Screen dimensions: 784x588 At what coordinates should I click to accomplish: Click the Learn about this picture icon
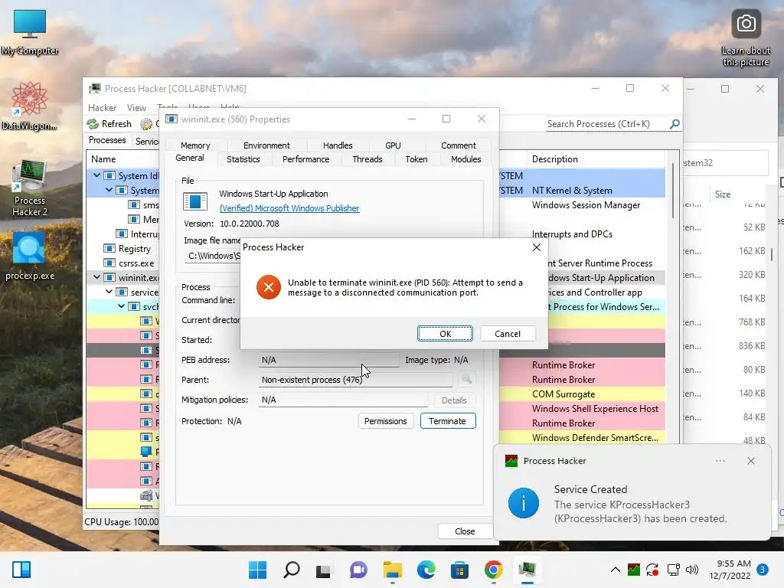pos(746,38)
